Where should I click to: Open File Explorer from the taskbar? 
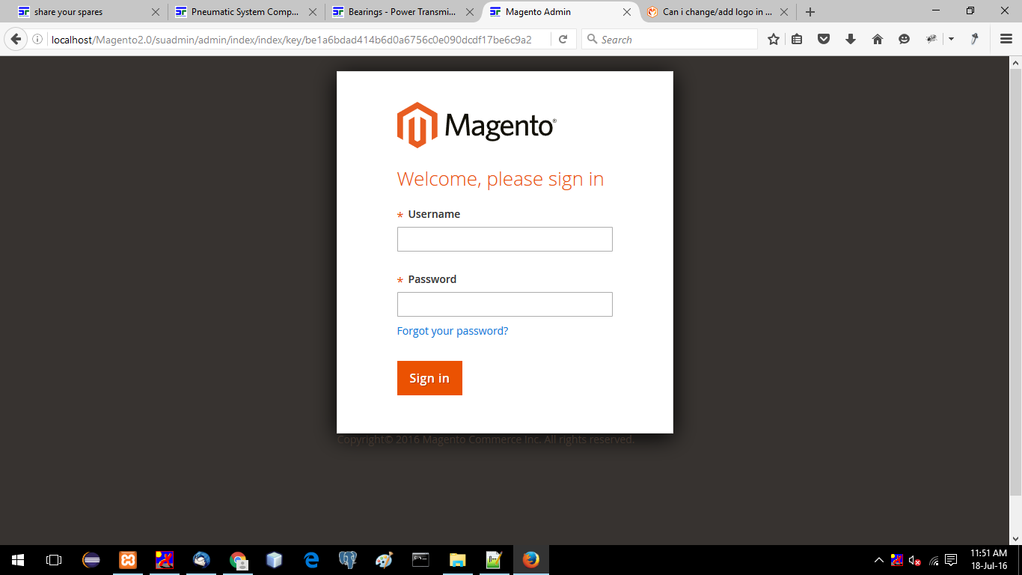click(x=458, y=560)
